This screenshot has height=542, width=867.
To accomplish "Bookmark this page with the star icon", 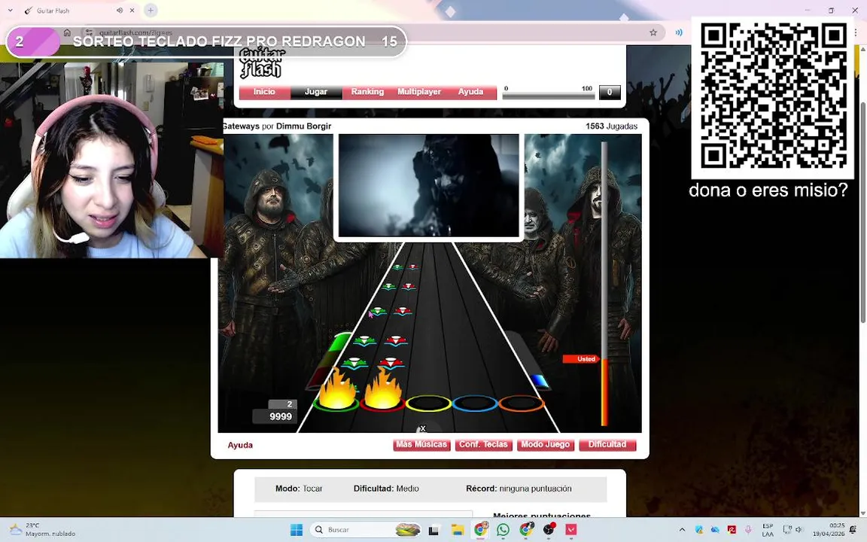I will click(x=653, y=32).
